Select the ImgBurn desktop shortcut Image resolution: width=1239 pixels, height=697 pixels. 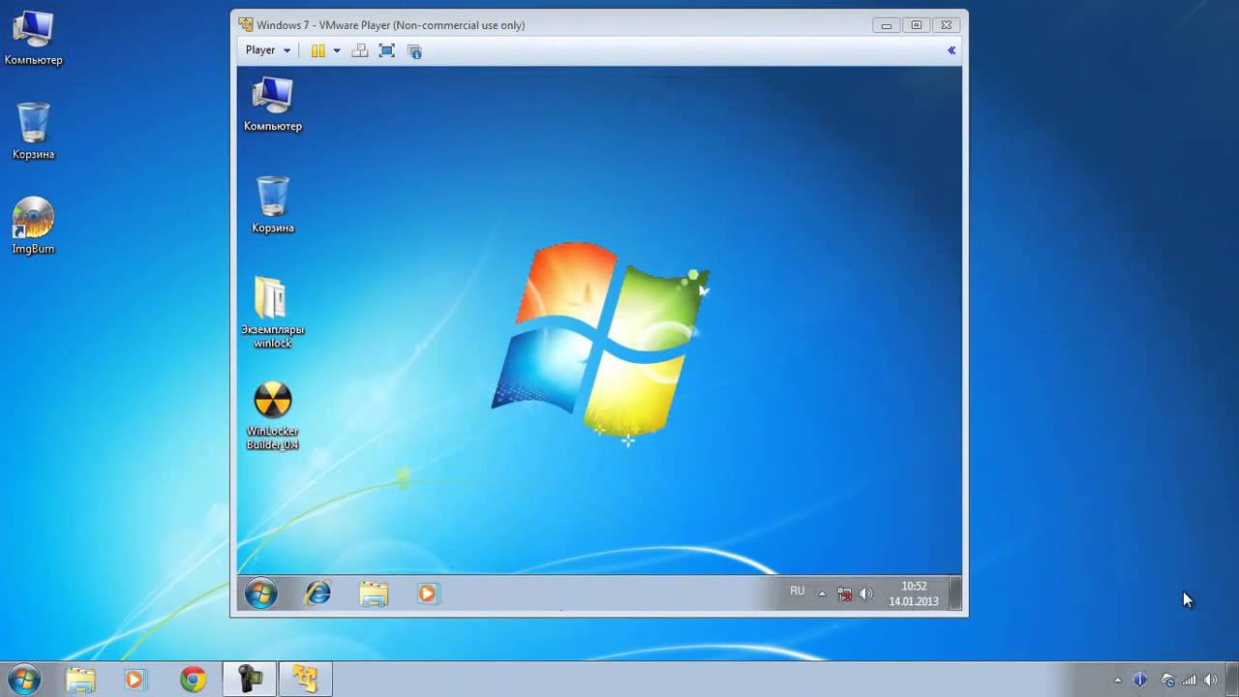33,226
